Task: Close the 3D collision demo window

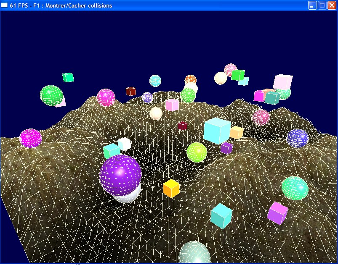Action: tap(332, 5)
